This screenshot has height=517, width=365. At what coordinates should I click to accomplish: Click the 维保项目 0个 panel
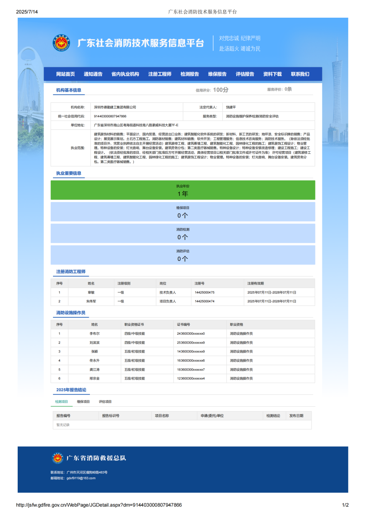click(183, 212)
